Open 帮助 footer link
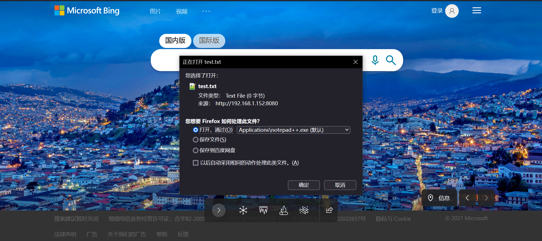 pos(162,234)
